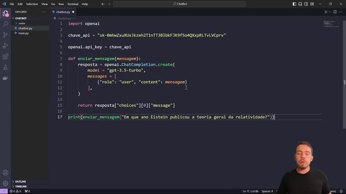Open the Help menu
This screenshot has width=346, height=194.
(x=85, y=4)
